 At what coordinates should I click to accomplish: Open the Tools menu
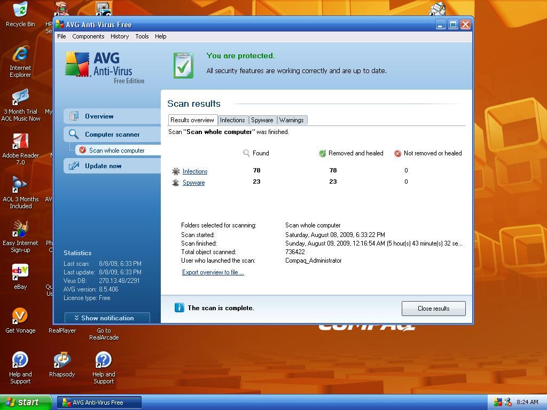point(141,36)
